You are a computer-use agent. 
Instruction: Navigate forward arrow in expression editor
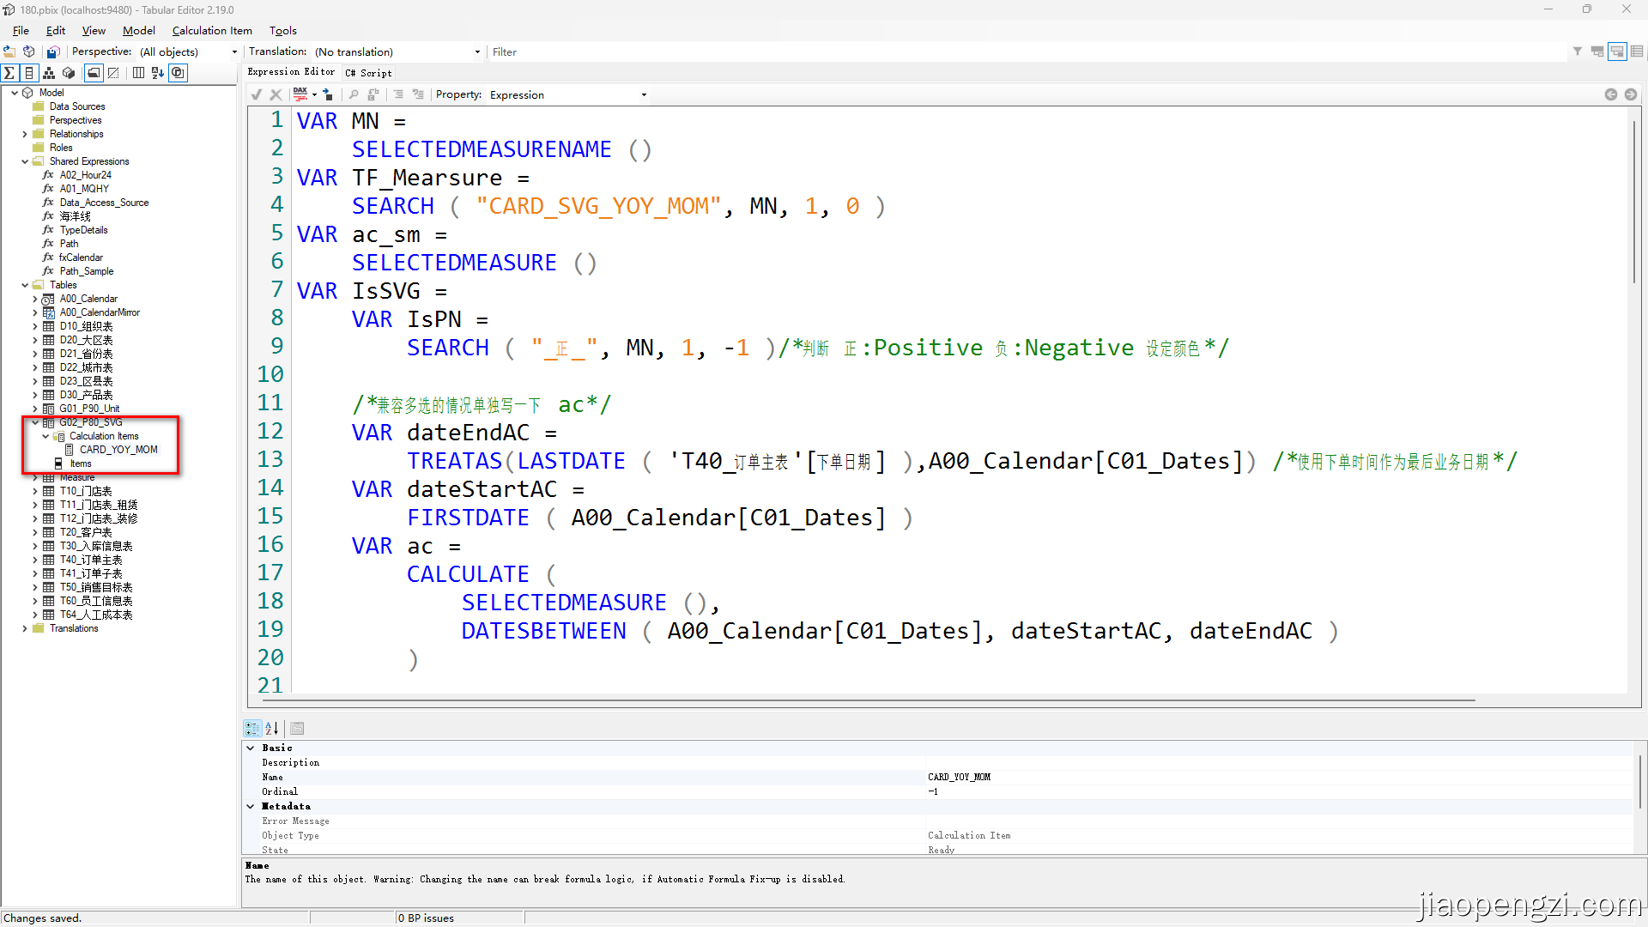tap(1631, 94)
